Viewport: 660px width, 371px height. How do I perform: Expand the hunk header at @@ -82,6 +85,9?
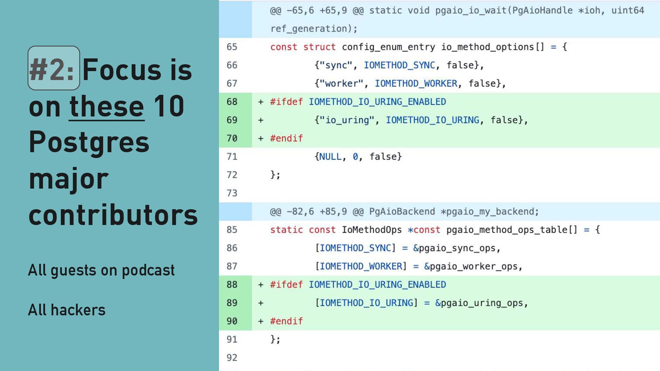click(x=235, y=212)
